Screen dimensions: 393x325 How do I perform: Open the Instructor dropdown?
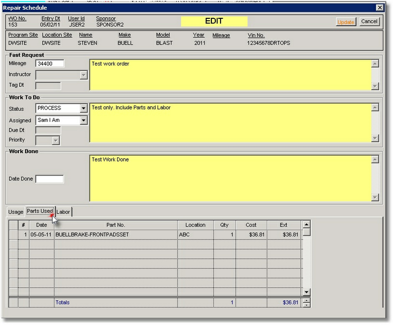pyautogui.click(x=83, y=75)
